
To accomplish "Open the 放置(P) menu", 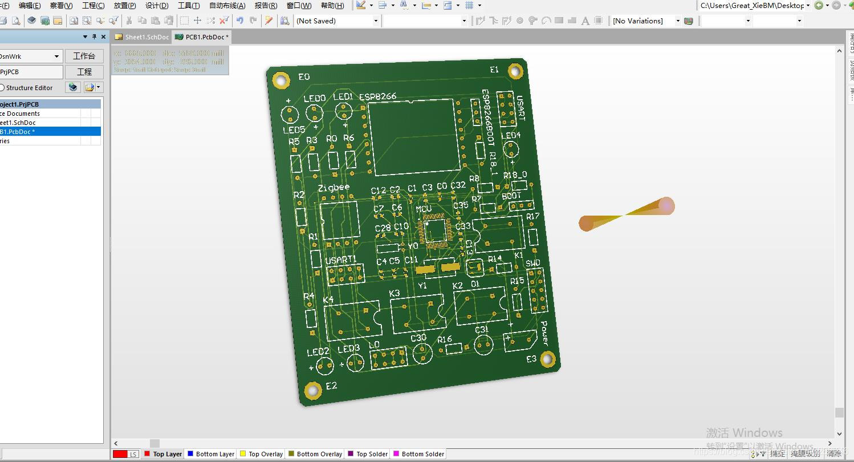I will (x=125, y=6).
